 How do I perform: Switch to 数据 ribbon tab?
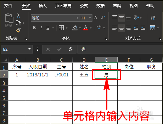[x=101, y=6]
